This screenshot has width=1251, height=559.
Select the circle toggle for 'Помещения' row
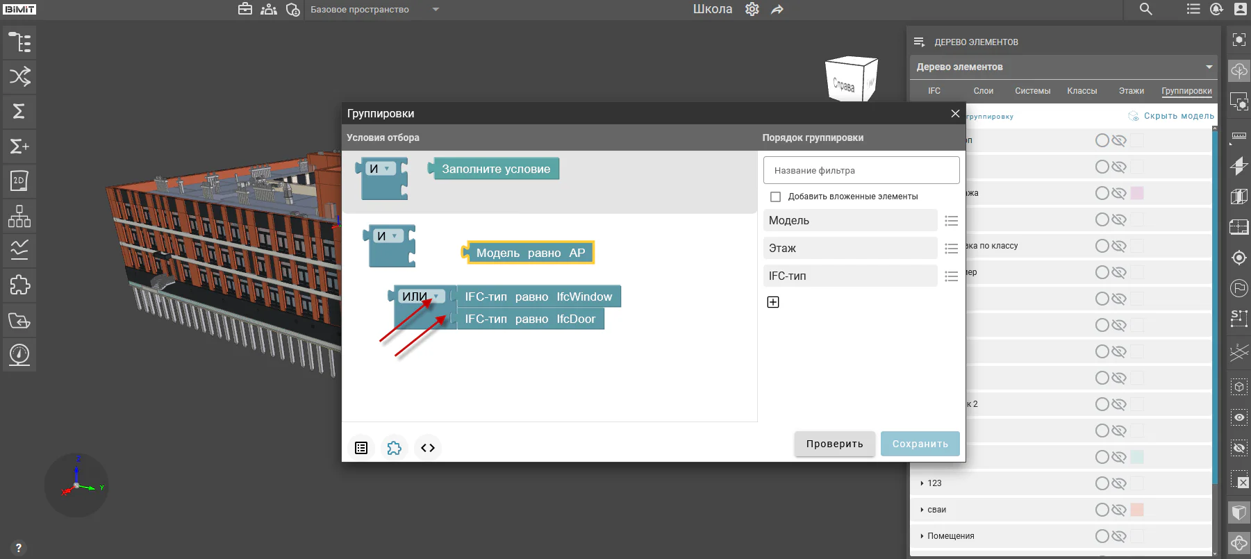(x=1102, y=536)
